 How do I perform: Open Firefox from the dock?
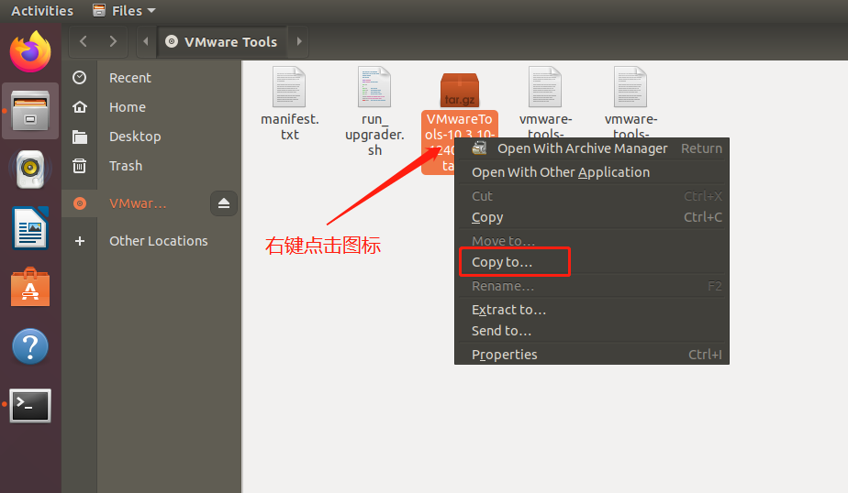click(x=30, y=51)
